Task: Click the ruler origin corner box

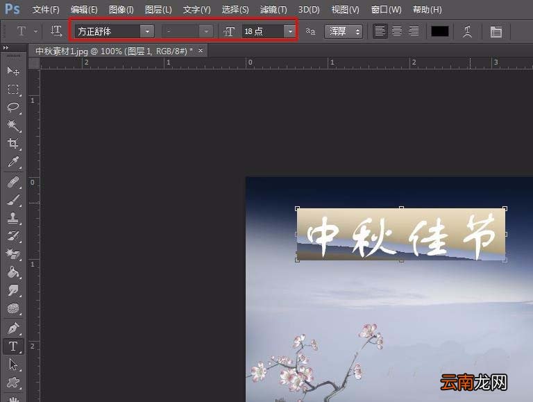Action: click(x=33, y=63)
